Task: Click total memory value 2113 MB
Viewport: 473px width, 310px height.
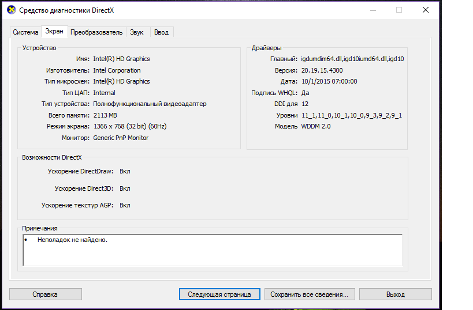Action: [105, 116]
